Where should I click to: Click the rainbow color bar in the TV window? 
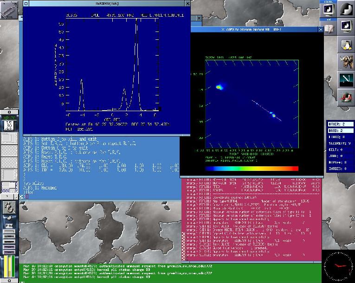pyautogui.click(x=251, y=169)
